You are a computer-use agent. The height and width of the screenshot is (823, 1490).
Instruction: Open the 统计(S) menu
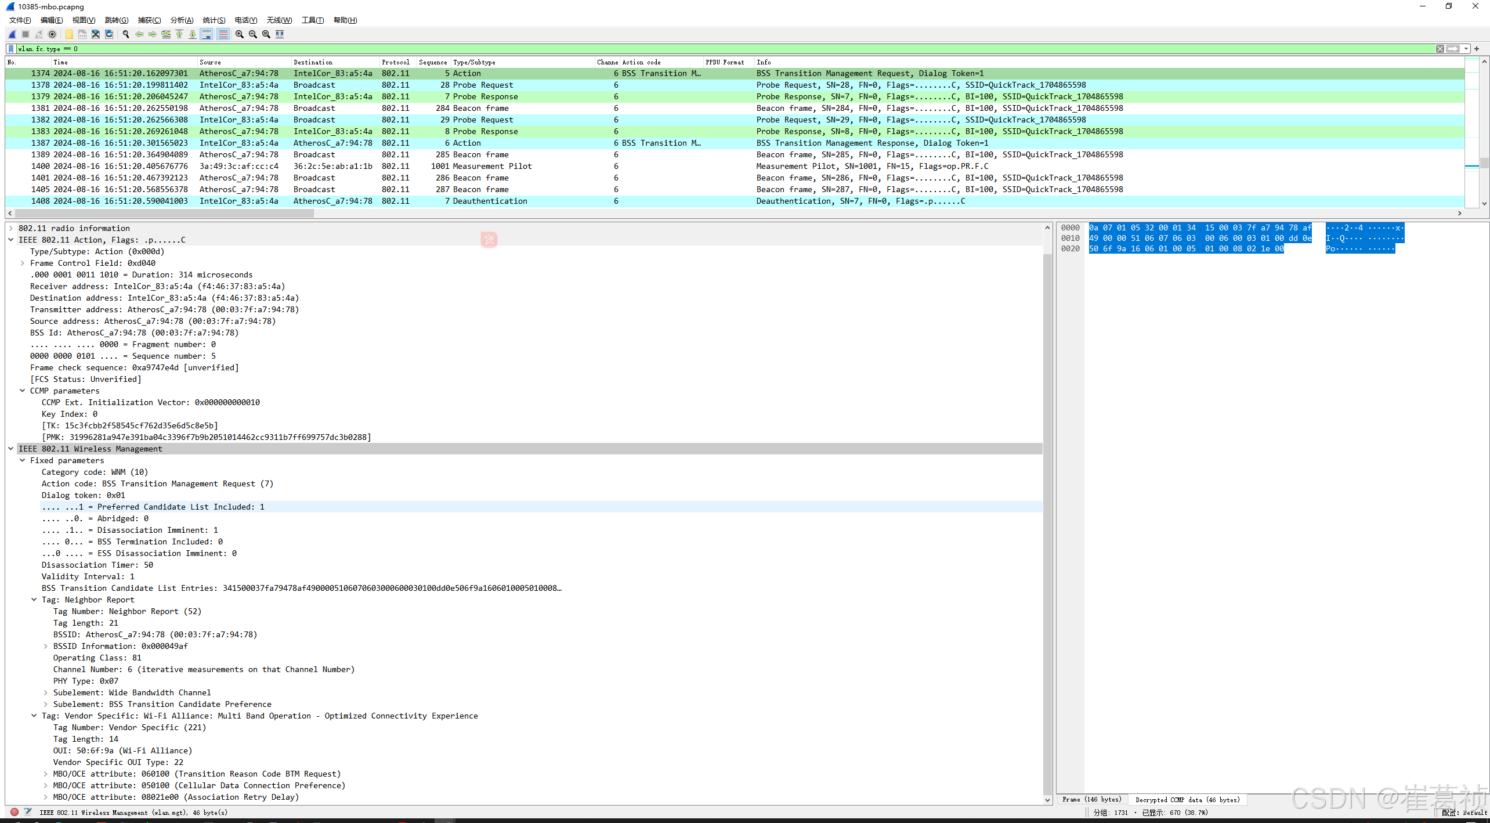coord(214,20)
